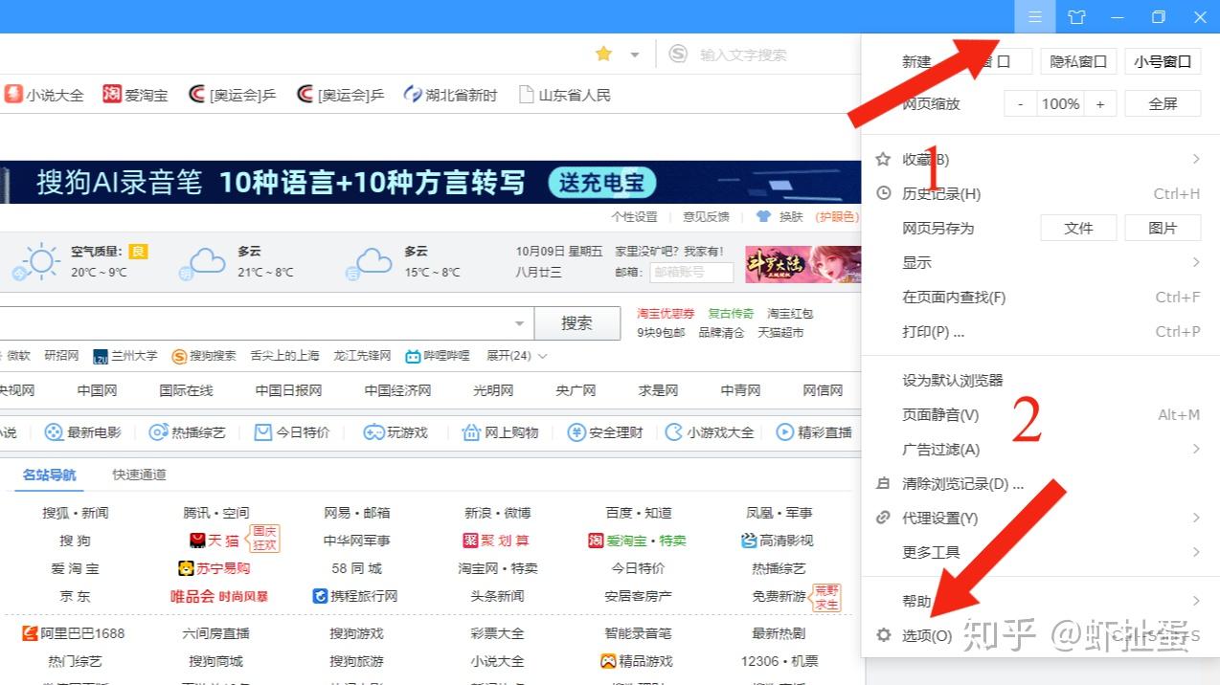Click the game advertisement thumbnail
The image size is (1220, 685).
(x=802, y=264)
